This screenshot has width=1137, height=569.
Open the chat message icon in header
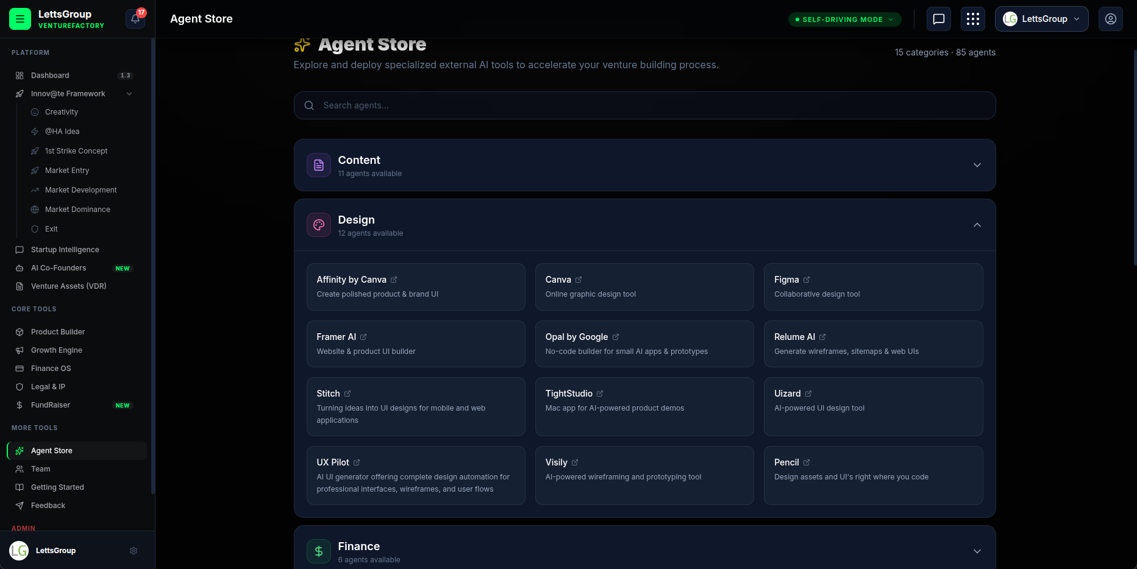click(x=939, y=19)
